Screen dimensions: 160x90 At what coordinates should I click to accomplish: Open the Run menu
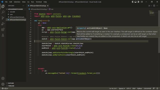coord(32,2)
